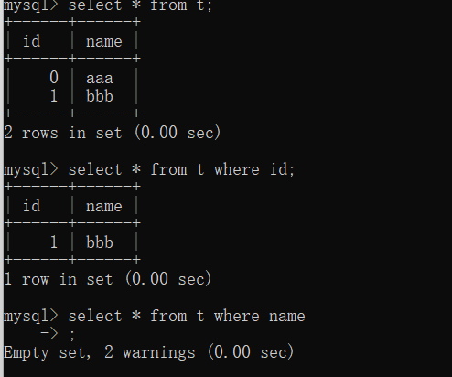
Task: Click the '->' continuation prompt
Action: (48, 334)
